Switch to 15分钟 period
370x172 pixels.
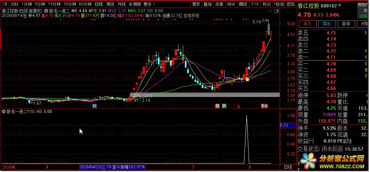(x=54, y=4)
